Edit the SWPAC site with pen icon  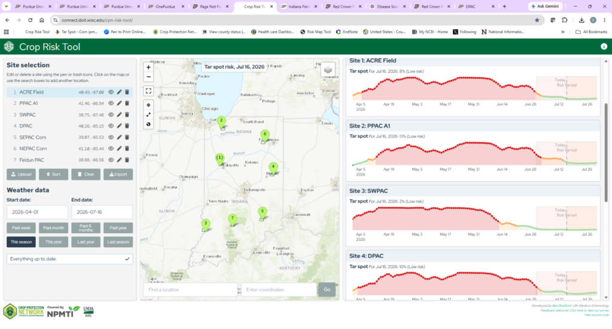[119, 115]
